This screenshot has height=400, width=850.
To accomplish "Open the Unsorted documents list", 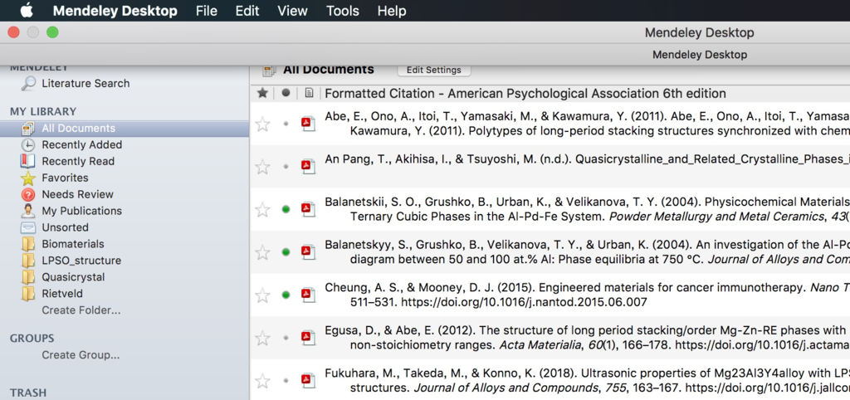I will [x=65, y=227].
